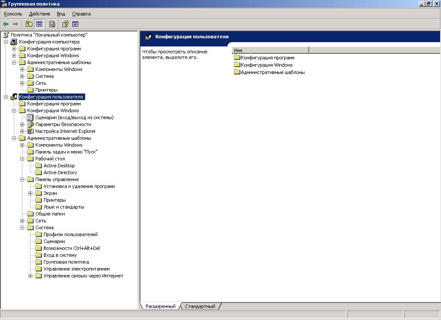Click the Back arrow toolbar icon
Image resolution: width=441 pixels, height=320 pixels.
(x=6, y=24)
